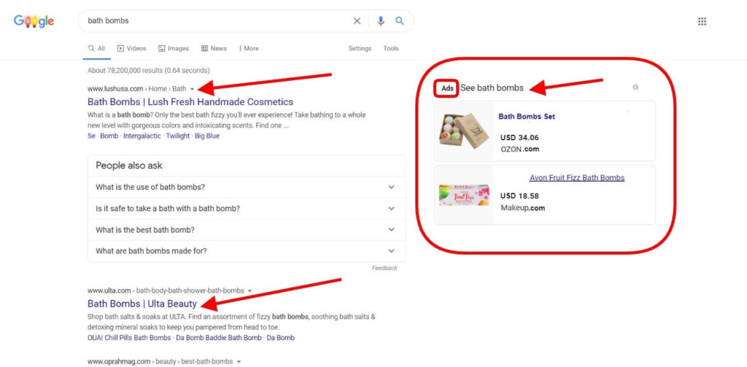The width and height of the screenshot is (747, 367).
Task: Open search Settings
Action: pos(360,49)
